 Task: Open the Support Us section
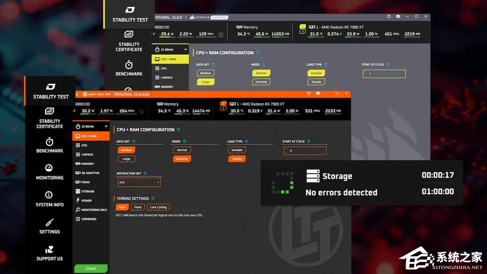[x=50, y=253]
